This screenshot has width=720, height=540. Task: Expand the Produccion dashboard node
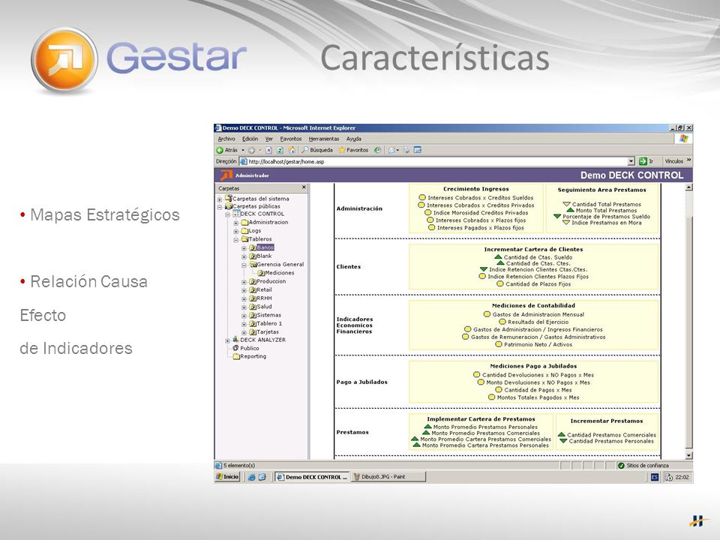click(x=244, y=282)
